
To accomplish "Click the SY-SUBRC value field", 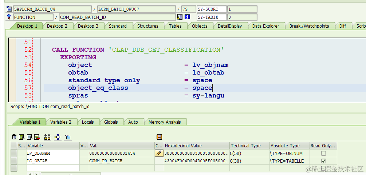I will click(x=242, y=9).
